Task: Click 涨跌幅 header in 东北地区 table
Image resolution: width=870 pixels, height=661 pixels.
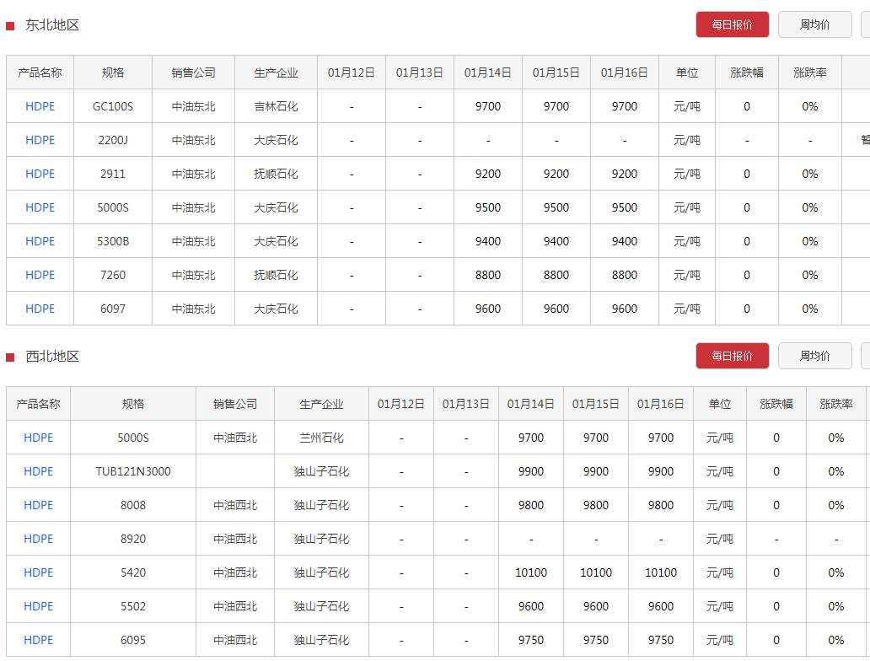Action: 747,73
